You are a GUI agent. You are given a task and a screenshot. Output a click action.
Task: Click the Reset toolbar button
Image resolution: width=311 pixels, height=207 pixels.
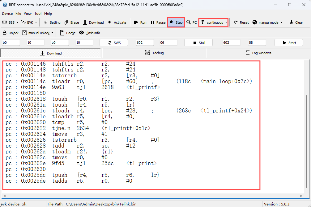241,22
